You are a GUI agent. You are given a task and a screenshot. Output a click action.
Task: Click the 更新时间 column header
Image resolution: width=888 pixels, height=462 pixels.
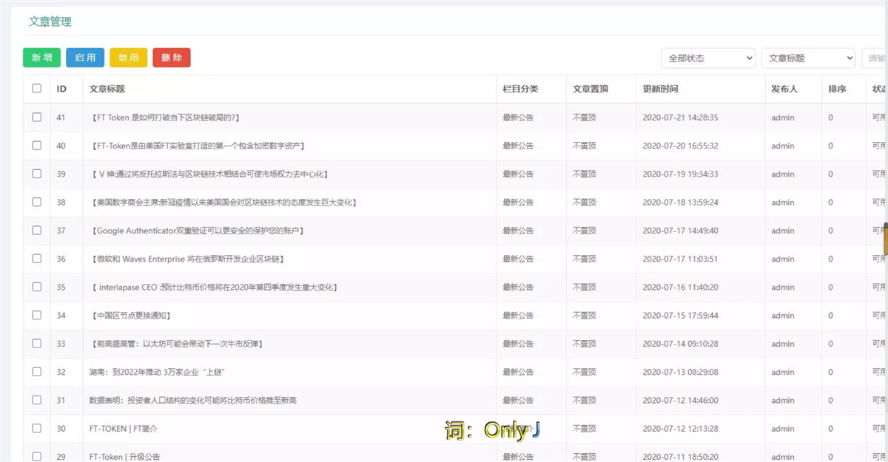[x=659, y=88]
